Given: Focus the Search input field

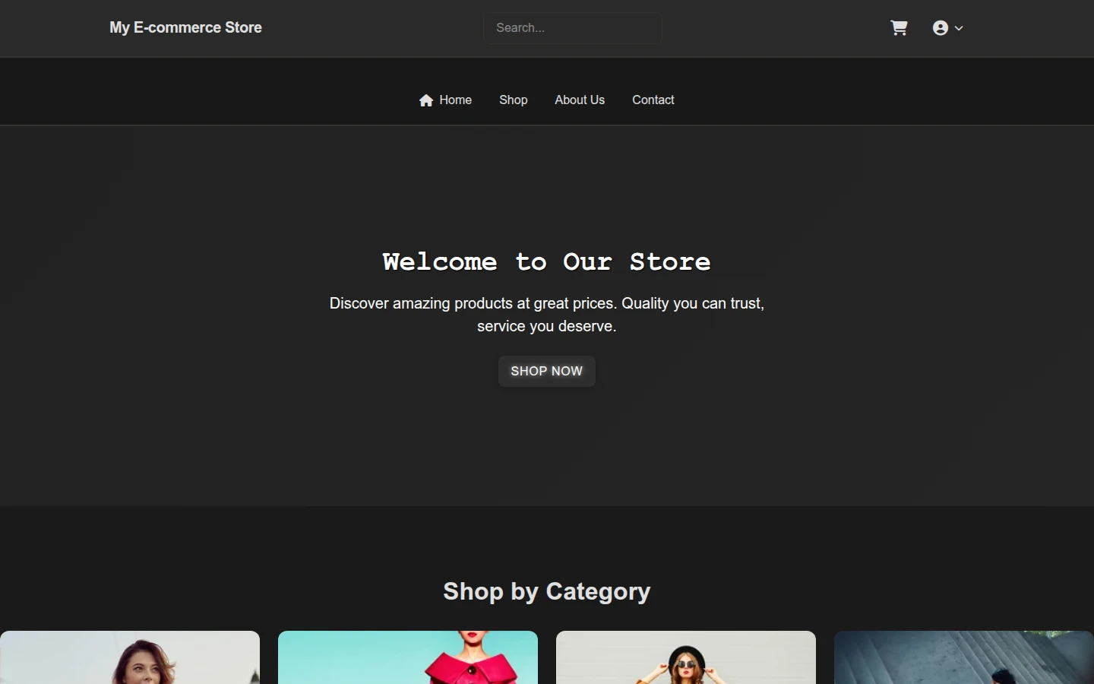Looking at the screenshot, I should pos(573,28).
